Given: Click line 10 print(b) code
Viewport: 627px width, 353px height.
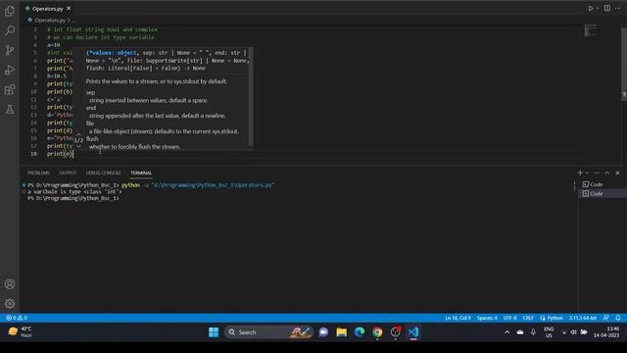Looking at the screenshot, I should pos(60,91).
